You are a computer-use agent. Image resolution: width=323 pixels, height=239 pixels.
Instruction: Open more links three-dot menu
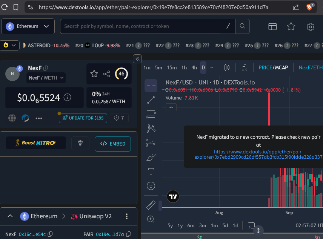click(39, 118)
